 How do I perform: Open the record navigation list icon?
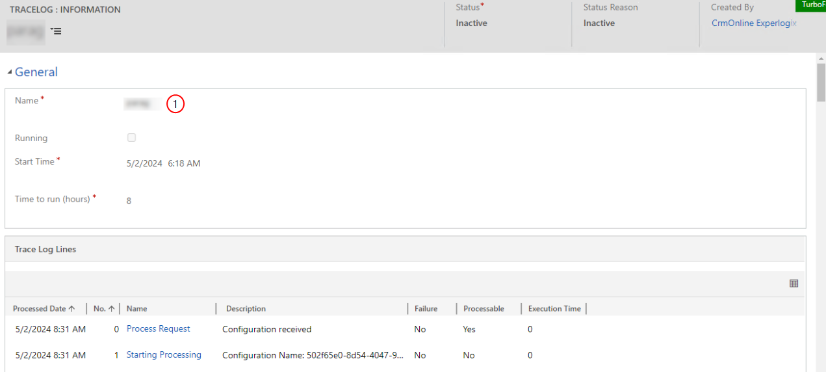point(56,31)
